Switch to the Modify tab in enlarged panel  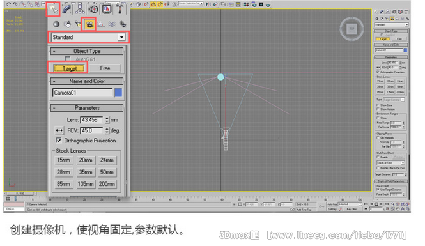coord(66,10)
